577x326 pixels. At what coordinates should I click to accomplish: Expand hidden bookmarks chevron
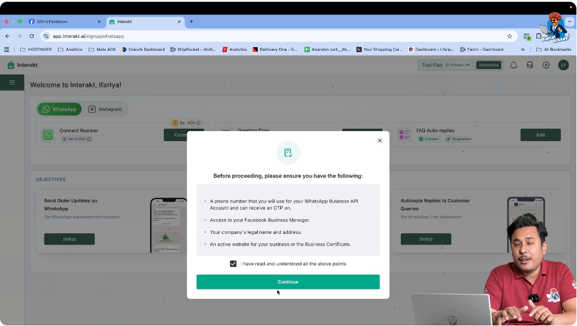tap(523, 49)
